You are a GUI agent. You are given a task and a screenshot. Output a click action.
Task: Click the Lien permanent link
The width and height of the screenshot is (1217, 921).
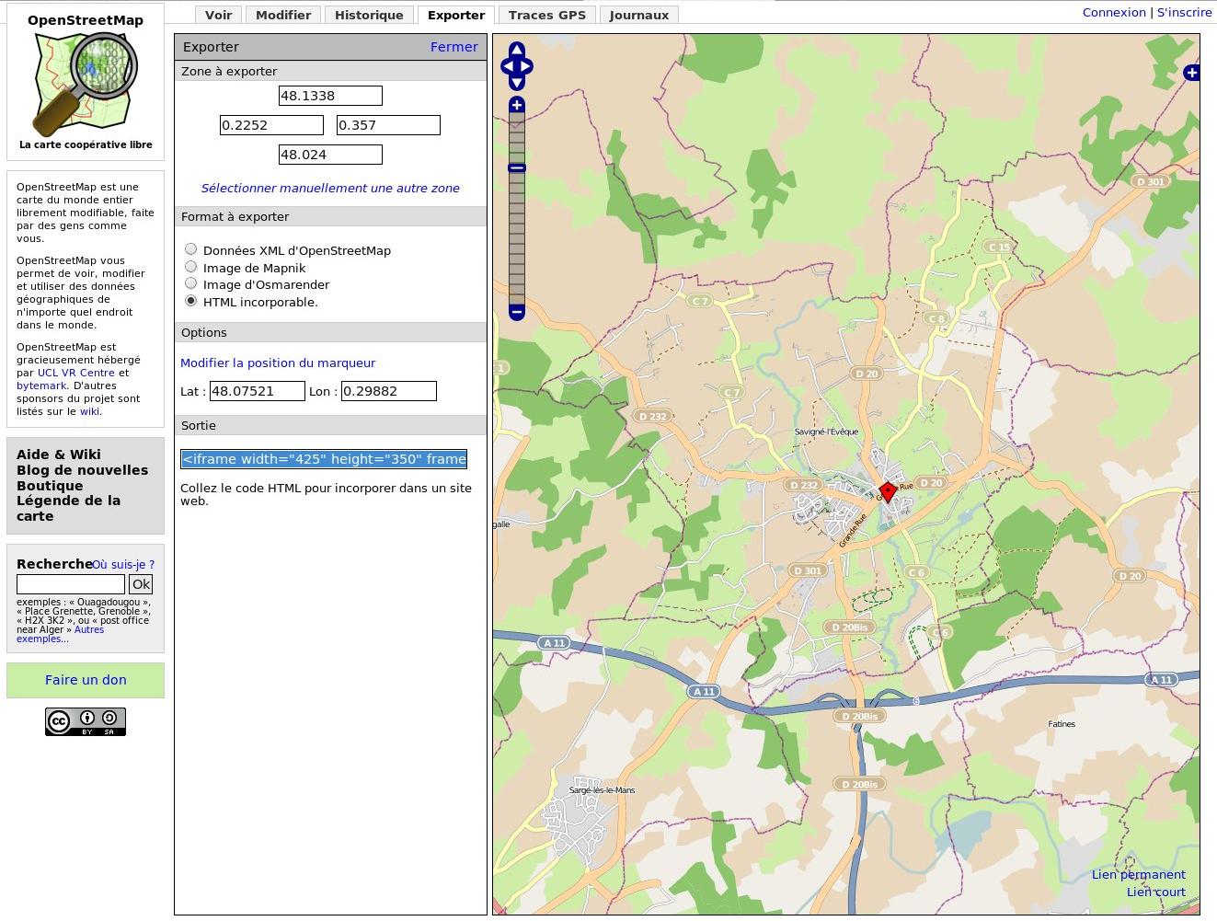click(x=1139, y=874)
